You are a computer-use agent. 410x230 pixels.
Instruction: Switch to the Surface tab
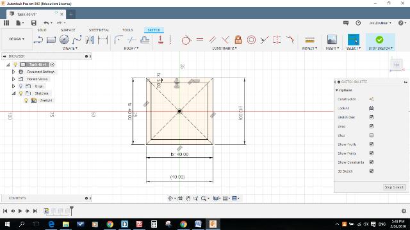tap(68, 30)
